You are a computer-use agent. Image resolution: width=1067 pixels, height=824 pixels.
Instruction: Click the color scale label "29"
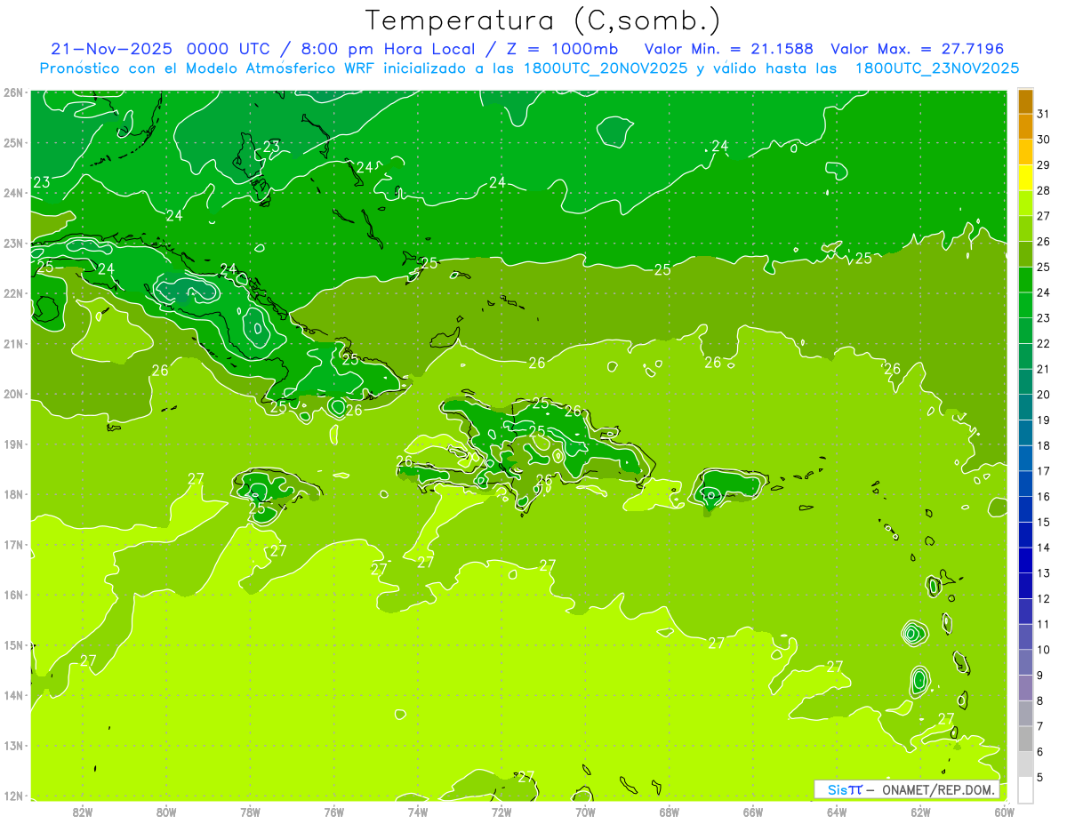[x=1044, y=164]
